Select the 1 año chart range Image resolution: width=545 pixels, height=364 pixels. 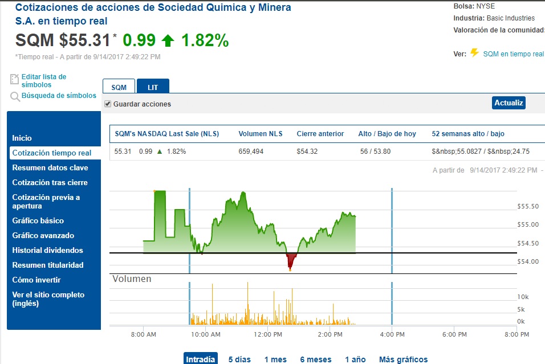[355, 359]
